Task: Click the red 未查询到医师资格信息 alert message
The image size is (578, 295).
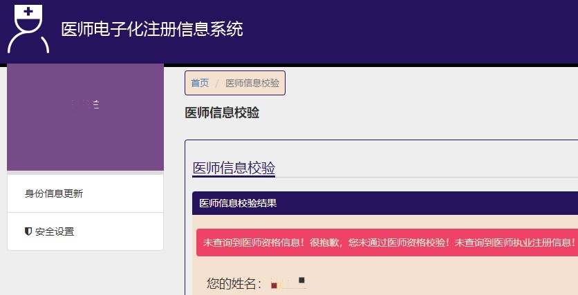Action: click(389, 243)
